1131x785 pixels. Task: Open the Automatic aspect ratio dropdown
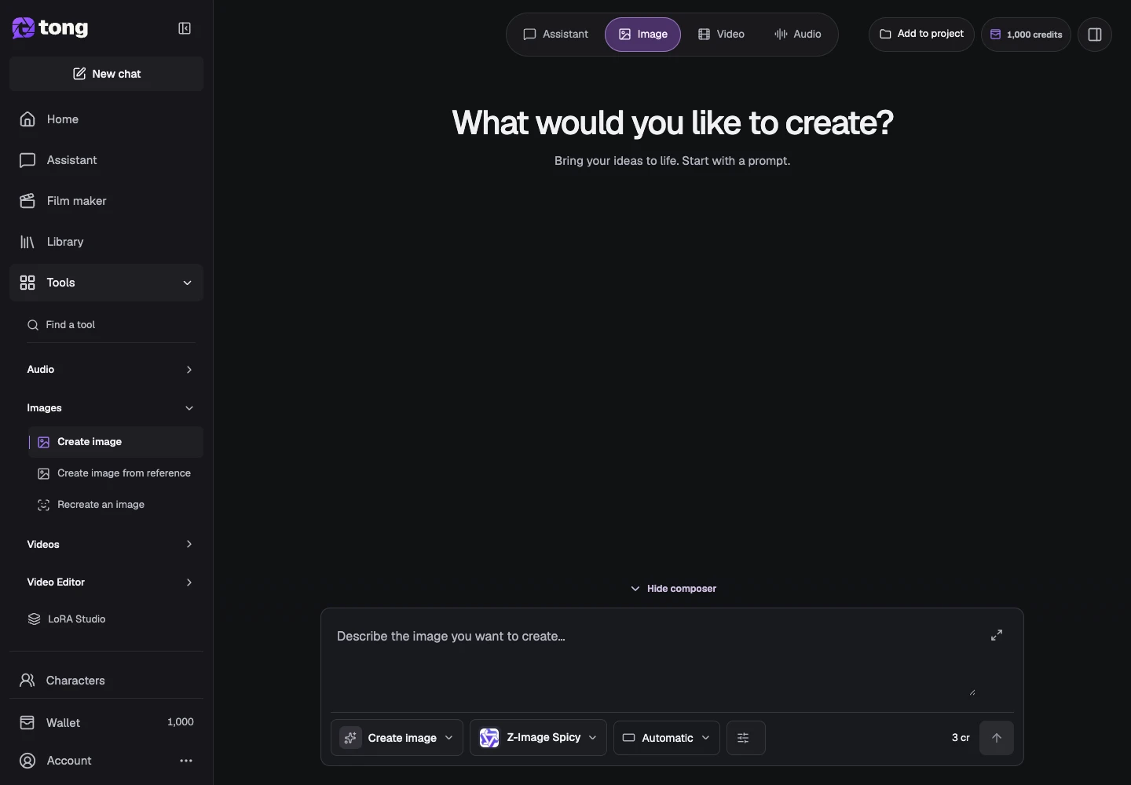pos(666,738)
